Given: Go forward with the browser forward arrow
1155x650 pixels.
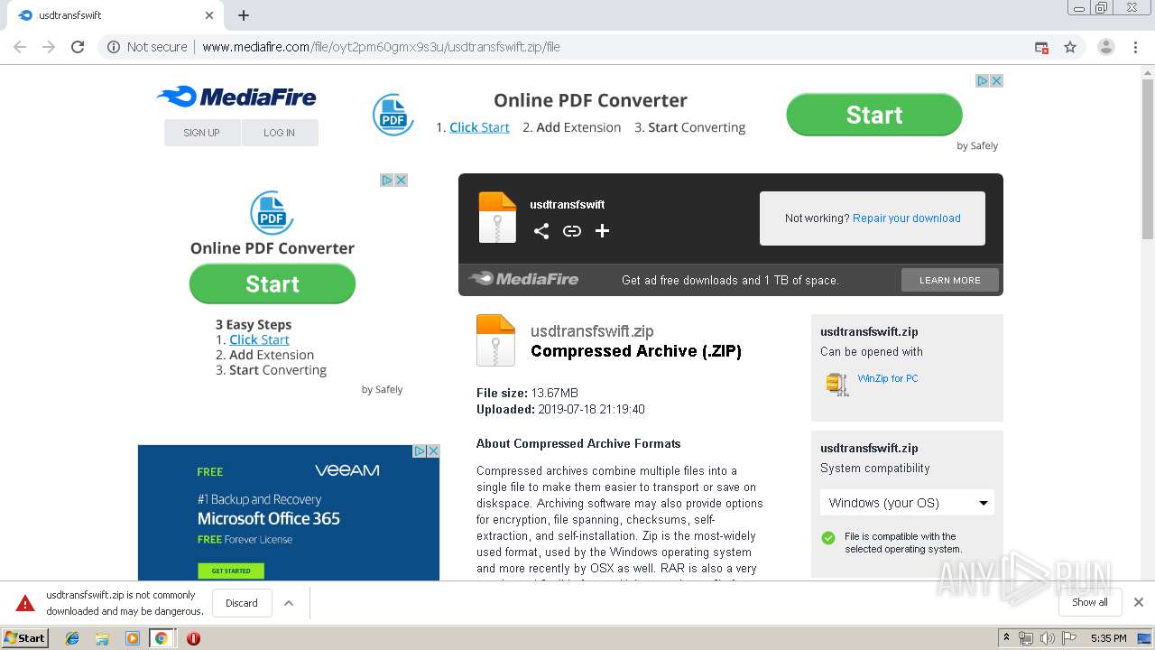Looking at the screenshot, I should (x=49, y=47).
